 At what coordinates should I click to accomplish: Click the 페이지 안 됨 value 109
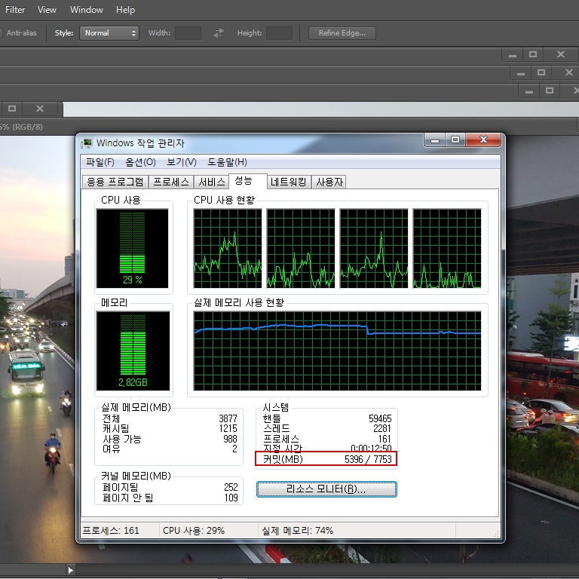231,498
